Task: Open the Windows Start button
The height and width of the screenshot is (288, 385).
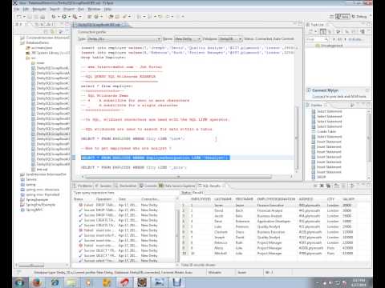Action: pos(20,282)
